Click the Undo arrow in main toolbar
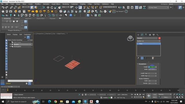 [x=3, y=8]
